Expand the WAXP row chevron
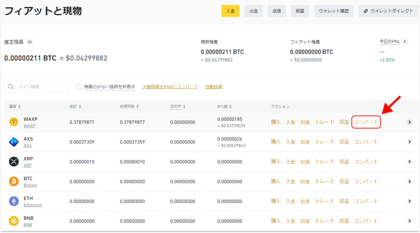 pyautogui.click(x=410, y=122)
